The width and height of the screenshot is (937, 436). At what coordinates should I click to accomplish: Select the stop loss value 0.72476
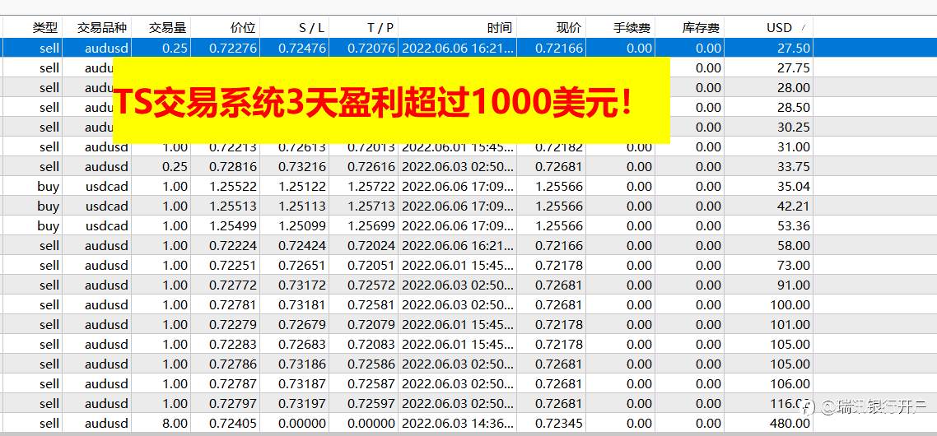tap(302, 49)
